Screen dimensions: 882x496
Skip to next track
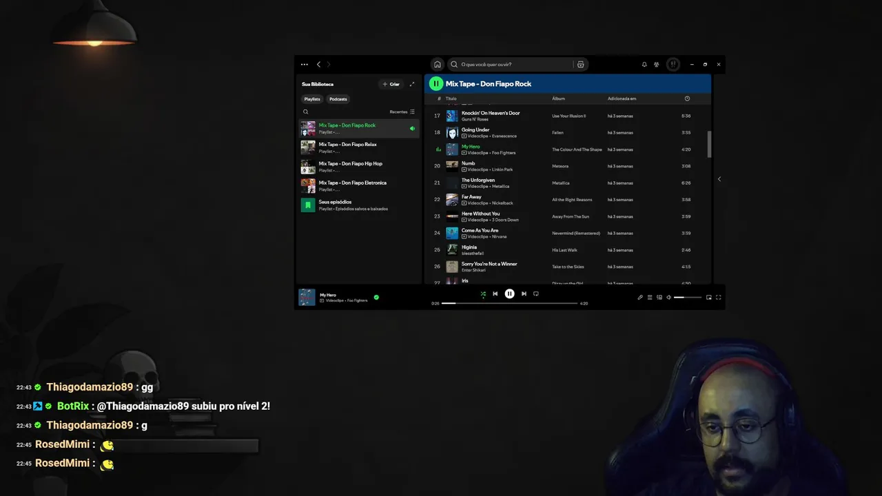tap(524, 293)
